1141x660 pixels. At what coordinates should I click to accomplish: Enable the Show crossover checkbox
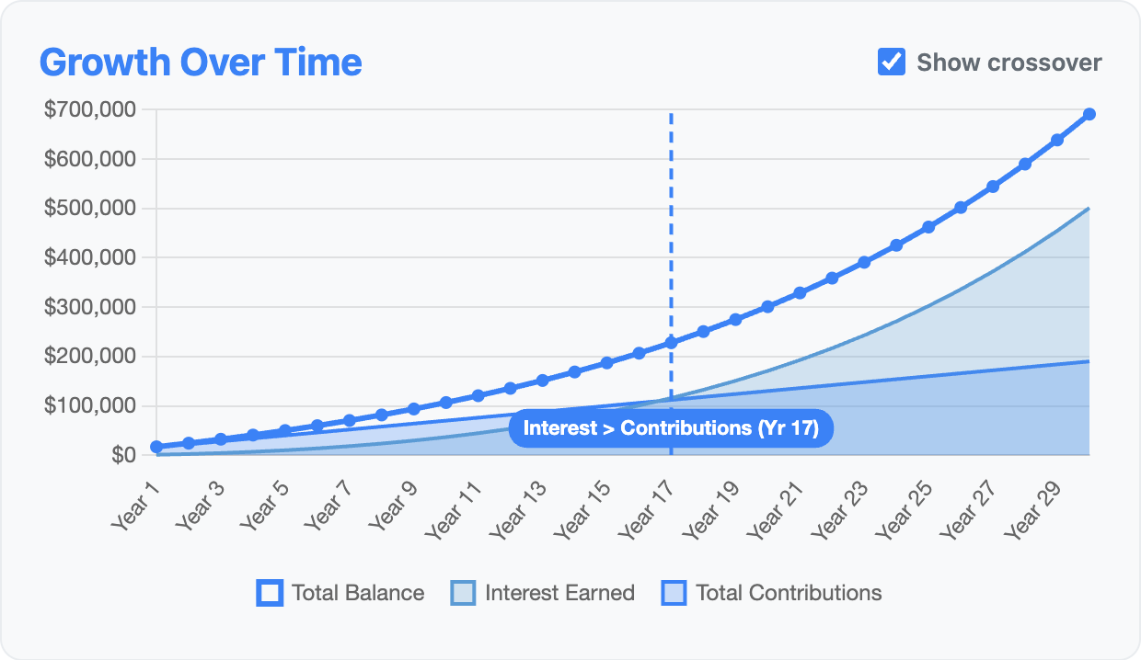click(889, 63)
